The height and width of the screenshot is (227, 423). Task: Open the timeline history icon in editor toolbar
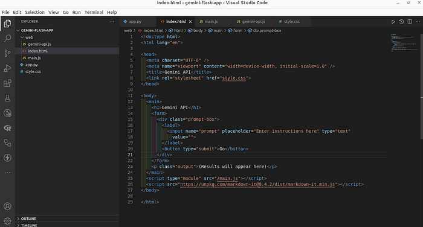(x=401, y=22)
